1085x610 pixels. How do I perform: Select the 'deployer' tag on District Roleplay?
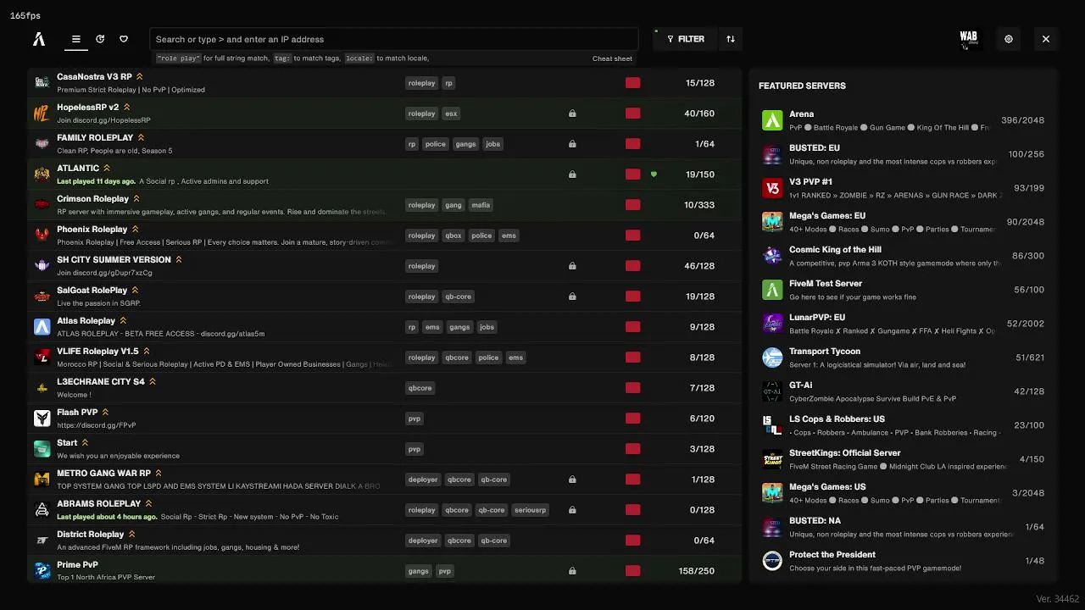(423, 541)
